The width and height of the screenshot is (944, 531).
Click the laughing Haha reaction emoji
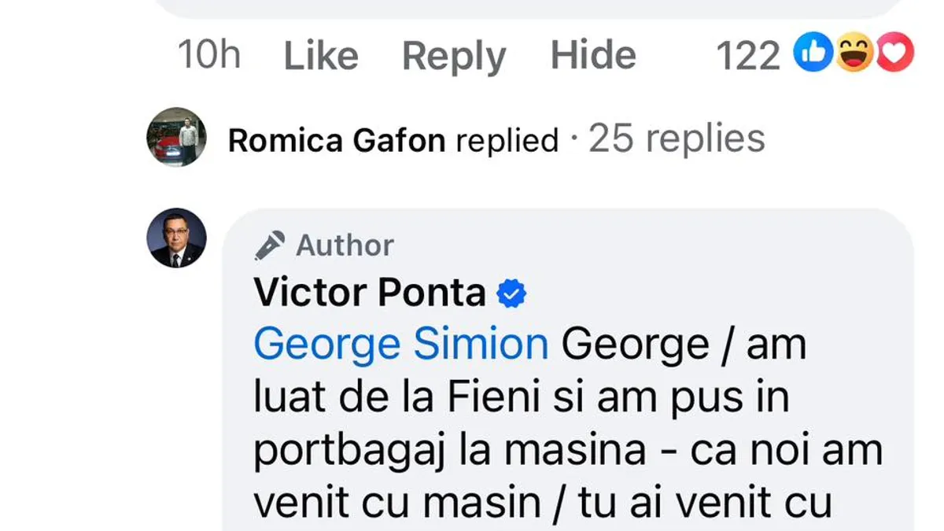tap(854, 55)
